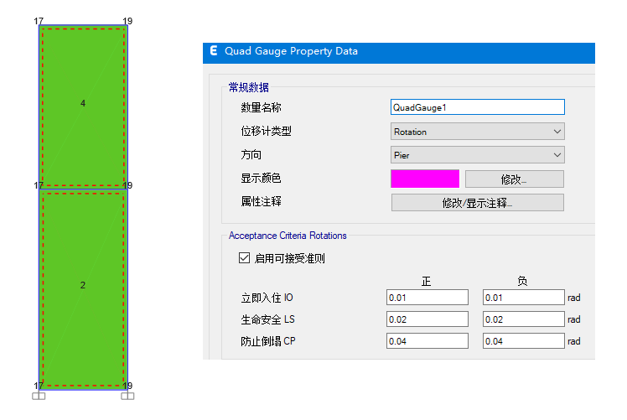This screenshot has height=420, width=627.
Task: Click the positive 生命安全 LS value field
Action: click(427, 319)
